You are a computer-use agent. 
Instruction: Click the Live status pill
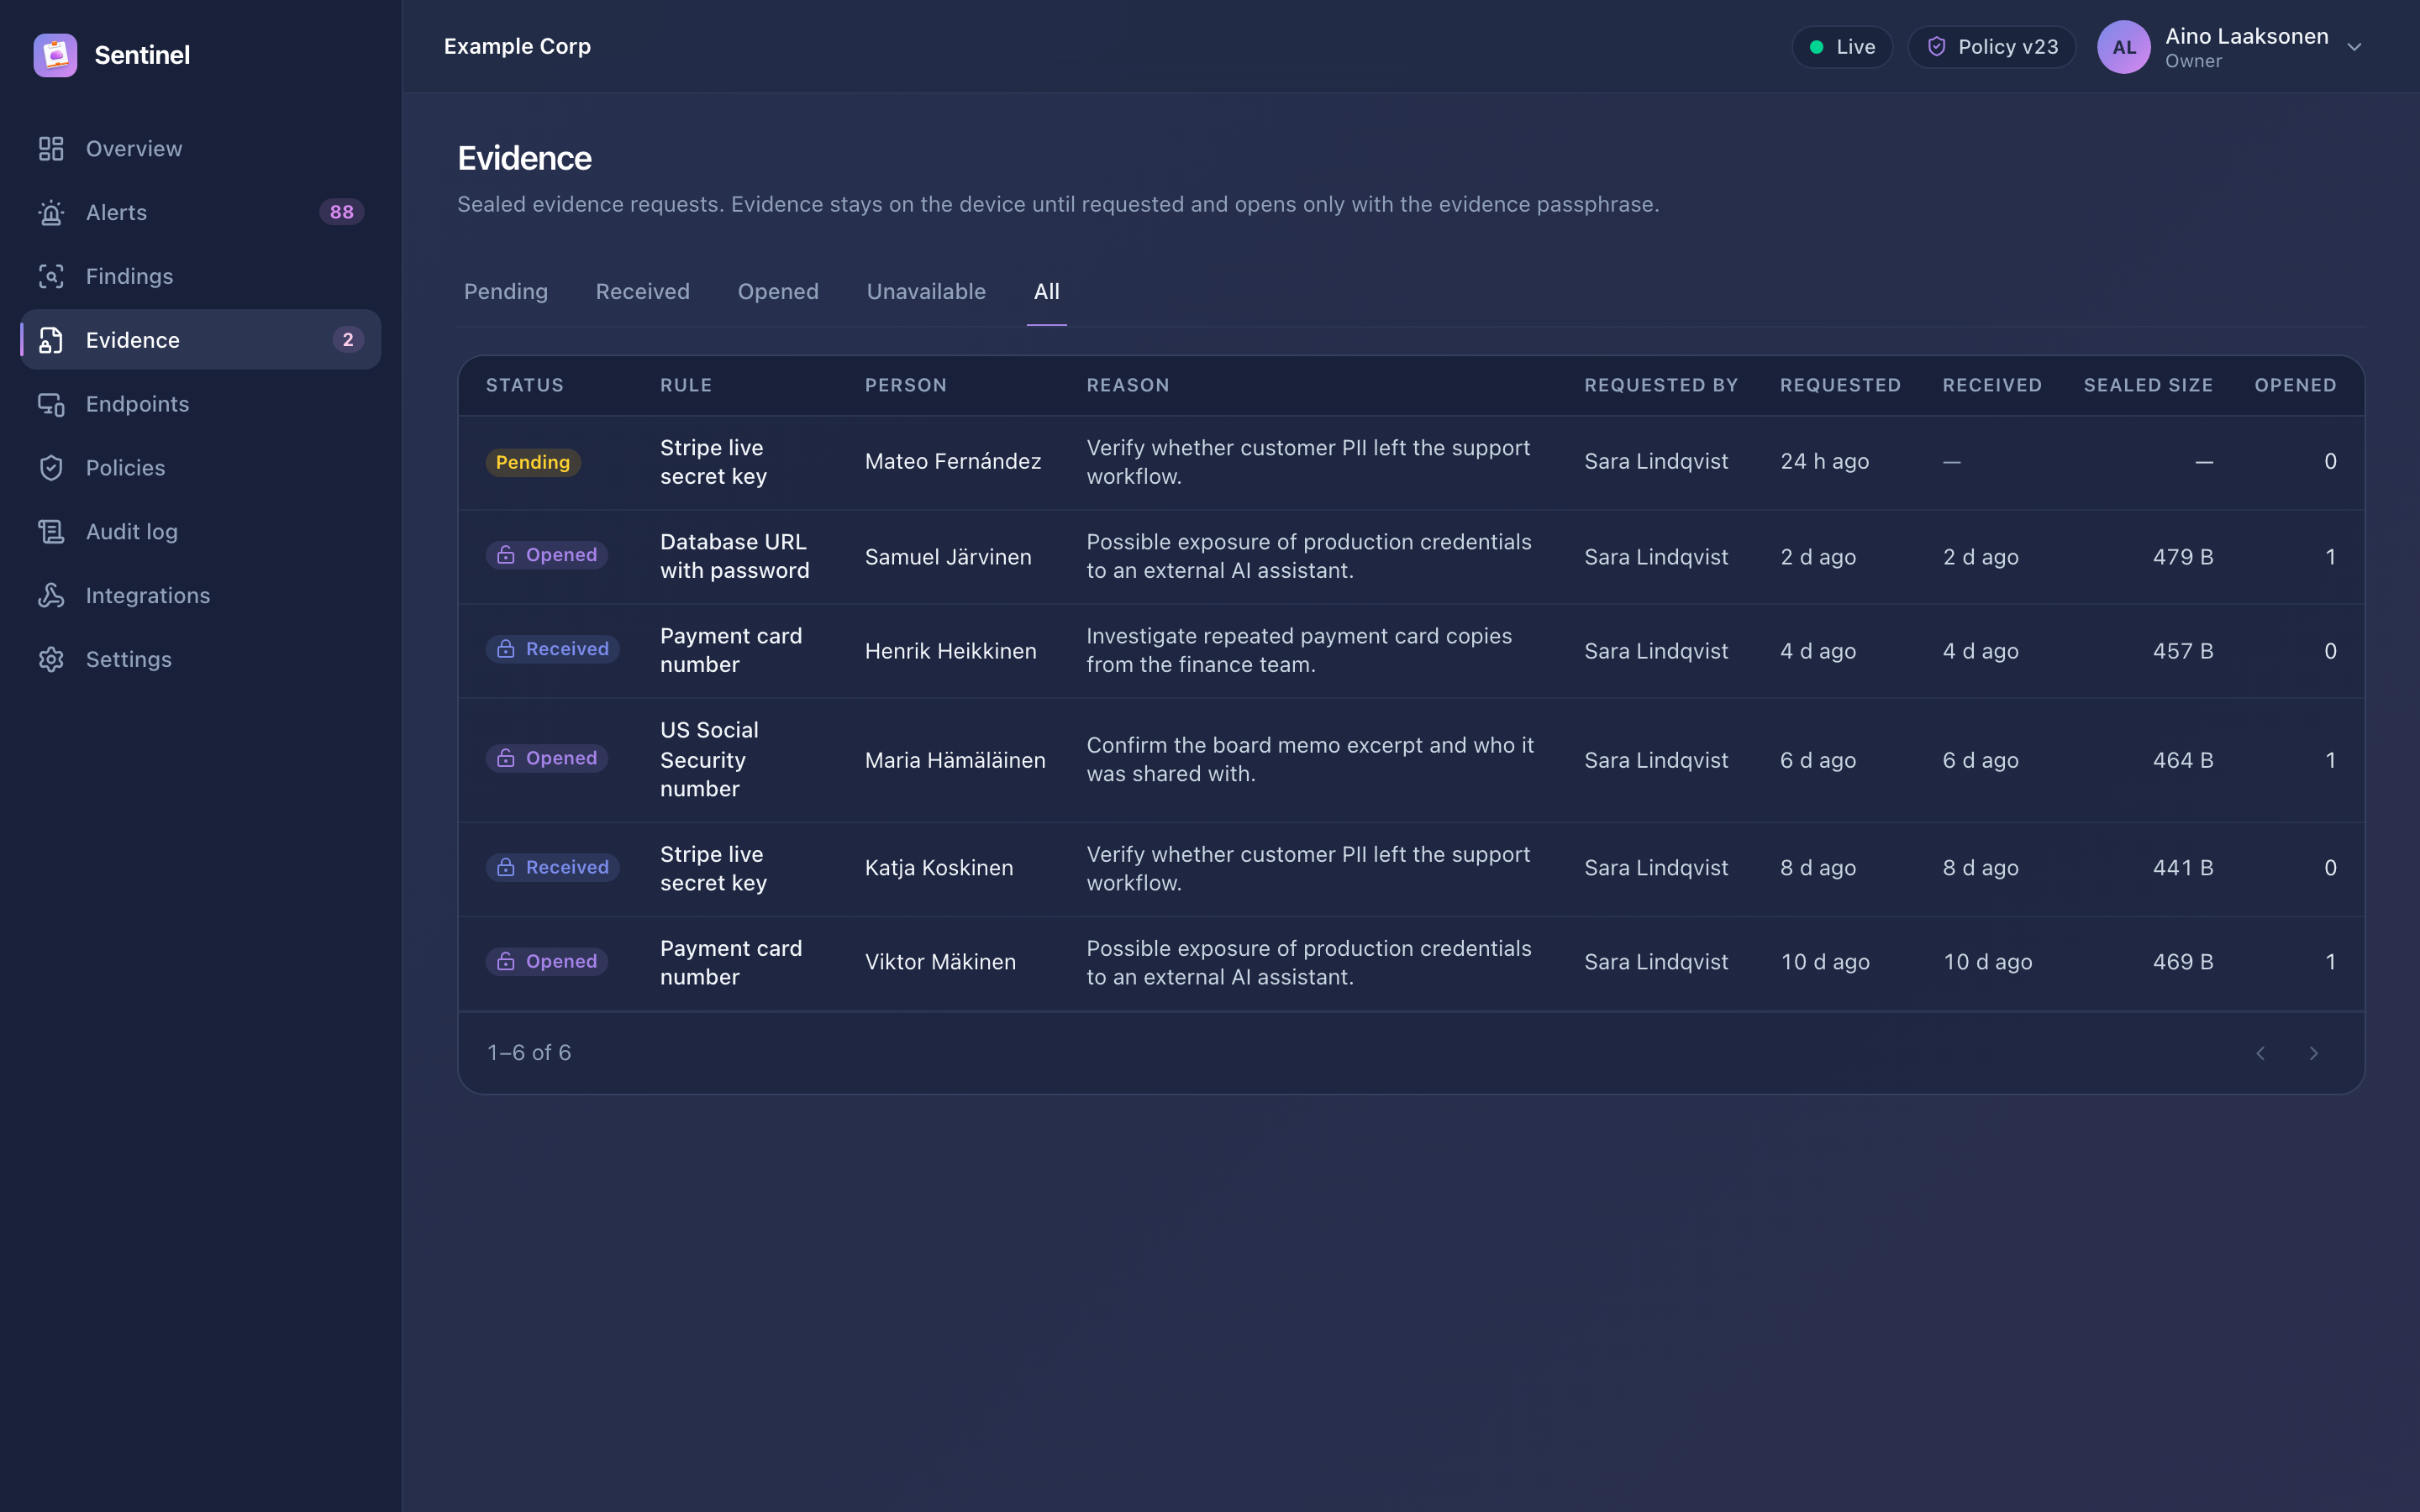click(x=1842, y=47)
